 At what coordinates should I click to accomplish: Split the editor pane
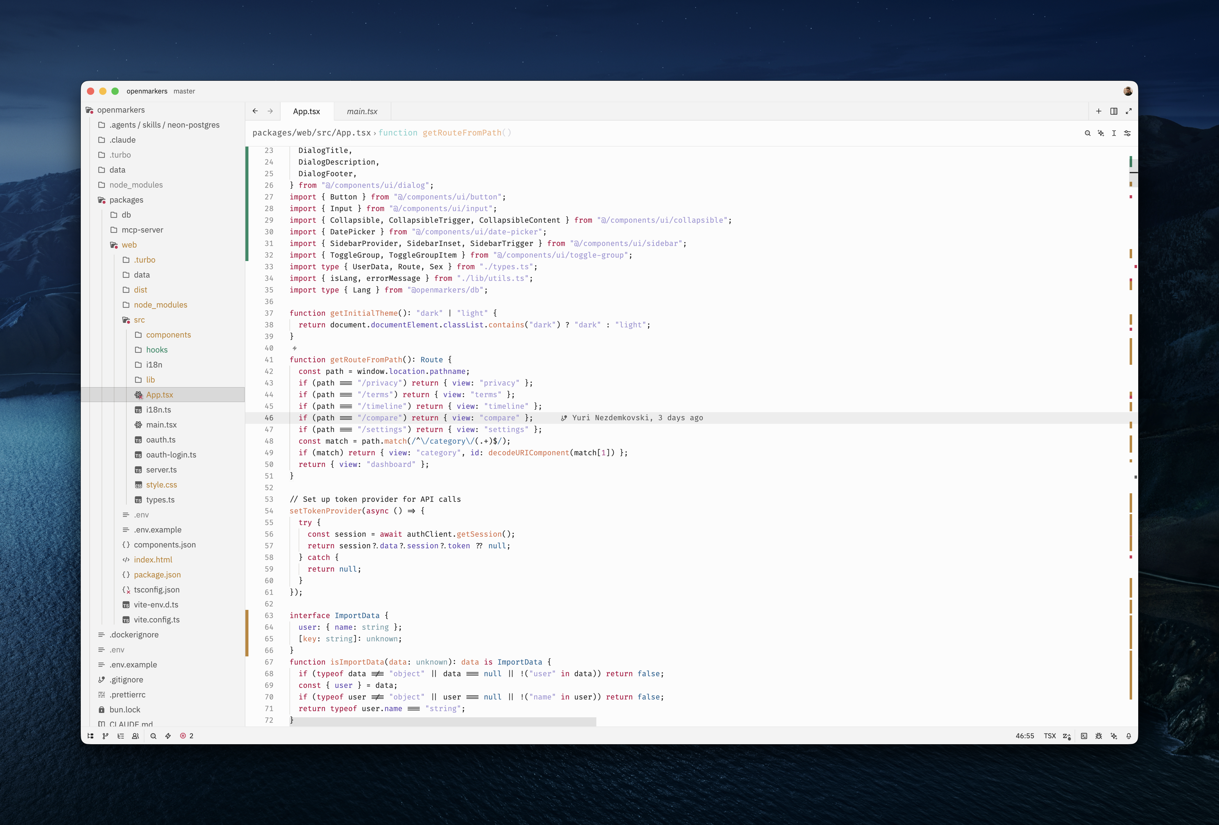point(1113,111)
